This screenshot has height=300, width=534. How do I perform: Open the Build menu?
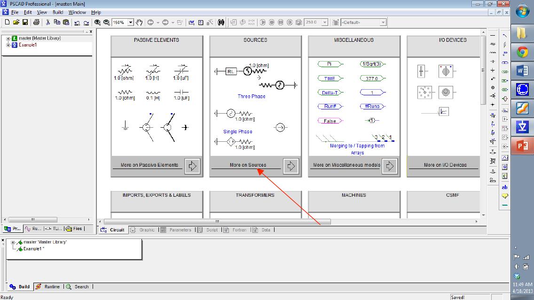coord(58,12)
